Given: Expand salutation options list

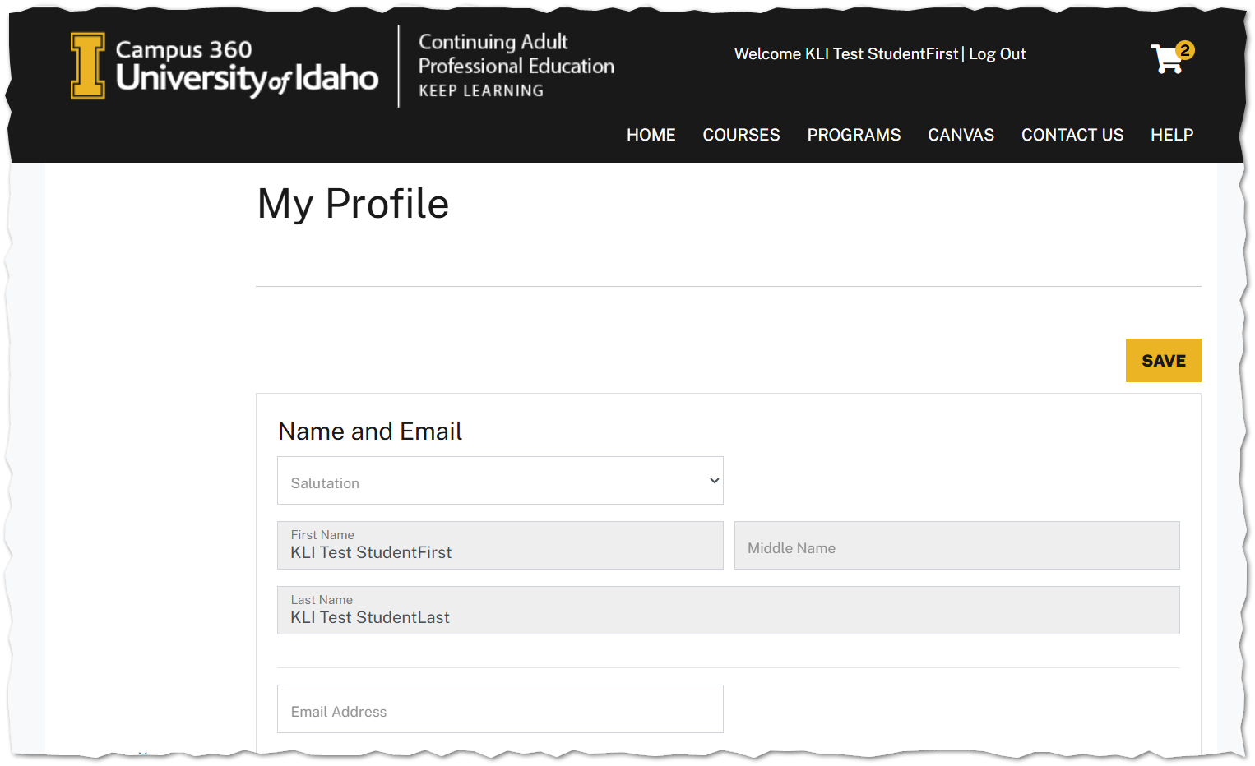Looking at the screenshot, I should coord(500,480).
